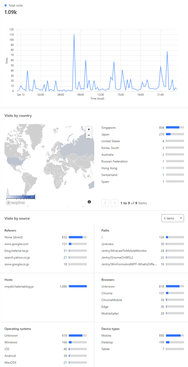Select Unknown under Operating systems
The width and height of the screenshot is (188, 367).
pos(46,335)
